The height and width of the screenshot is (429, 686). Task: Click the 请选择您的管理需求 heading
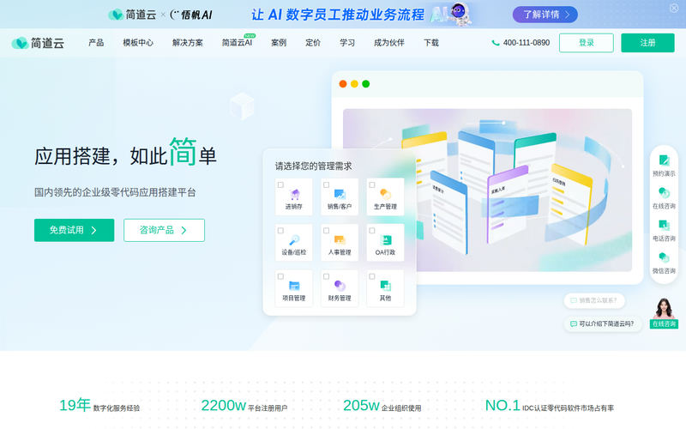coord(313,166)
